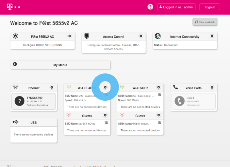Open Wi-Fi 5GHz settings gear
The width and height of the screenshot is (230, 167).
(158, 87)
